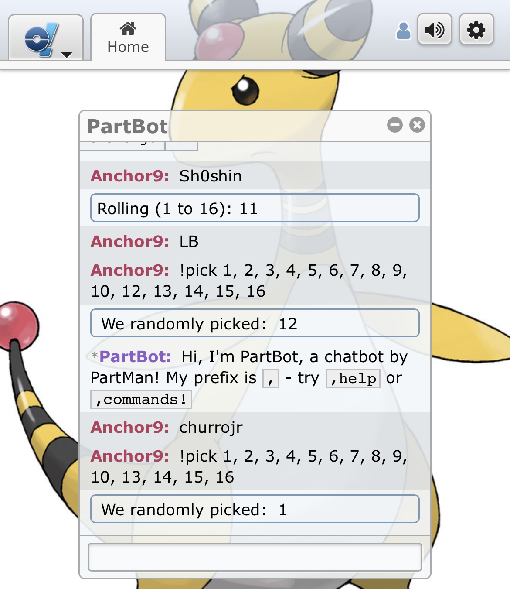This screenshot has height=589, width=510.
Task: Minimize the PartBot chat popup
Action: [x=395, y=125]
